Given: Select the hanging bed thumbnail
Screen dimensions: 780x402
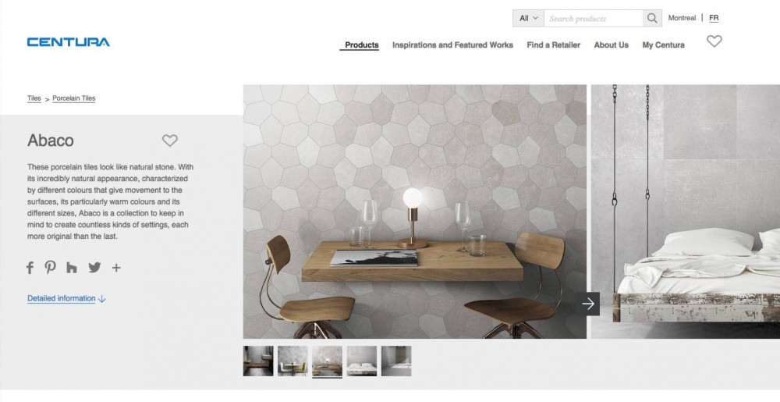Looking at the screenshot, I should (x=362, y=361).
